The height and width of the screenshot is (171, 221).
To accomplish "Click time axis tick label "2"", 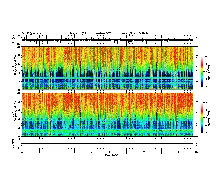I will click(57, 153).
